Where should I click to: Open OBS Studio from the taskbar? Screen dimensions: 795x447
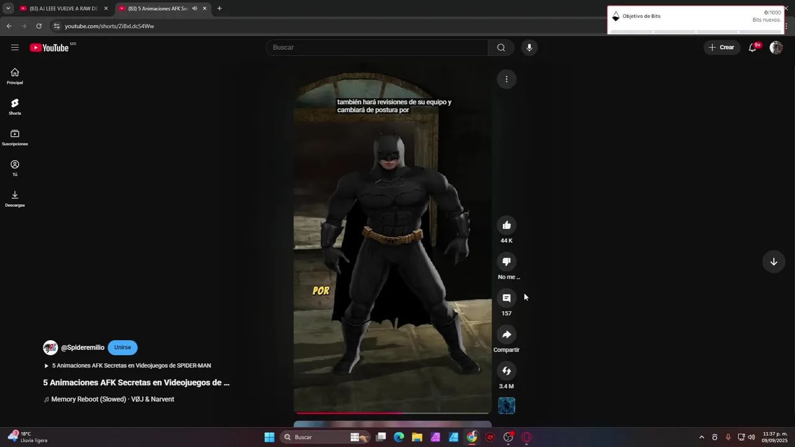tap(508, 437)
